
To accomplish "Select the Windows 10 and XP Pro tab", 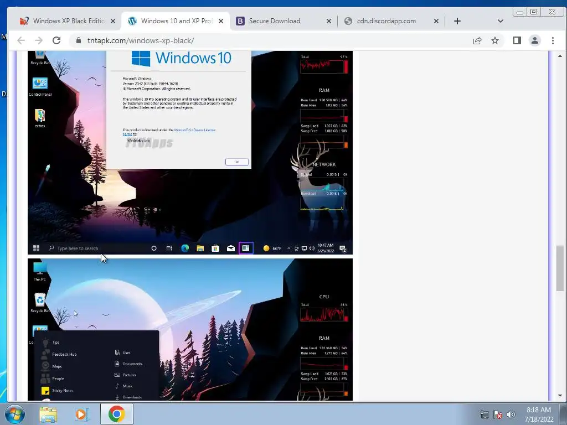I will coord(176,21).
